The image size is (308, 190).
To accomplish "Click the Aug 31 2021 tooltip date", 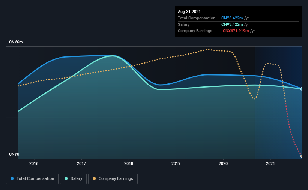I will (x=189, y=12).
